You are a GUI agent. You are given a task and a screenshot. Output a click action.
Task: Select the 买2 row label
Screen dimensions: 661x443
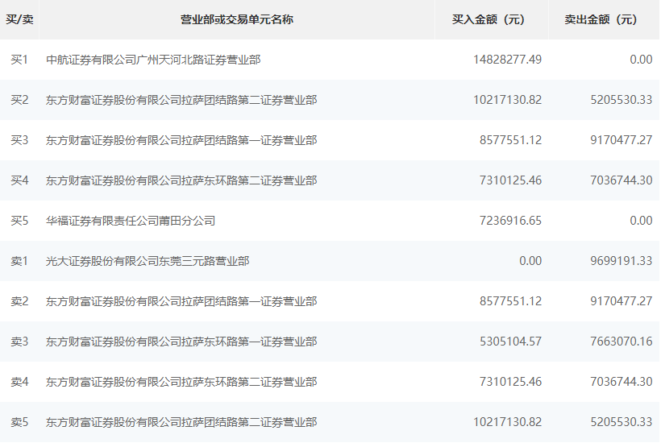click(19, 100)
